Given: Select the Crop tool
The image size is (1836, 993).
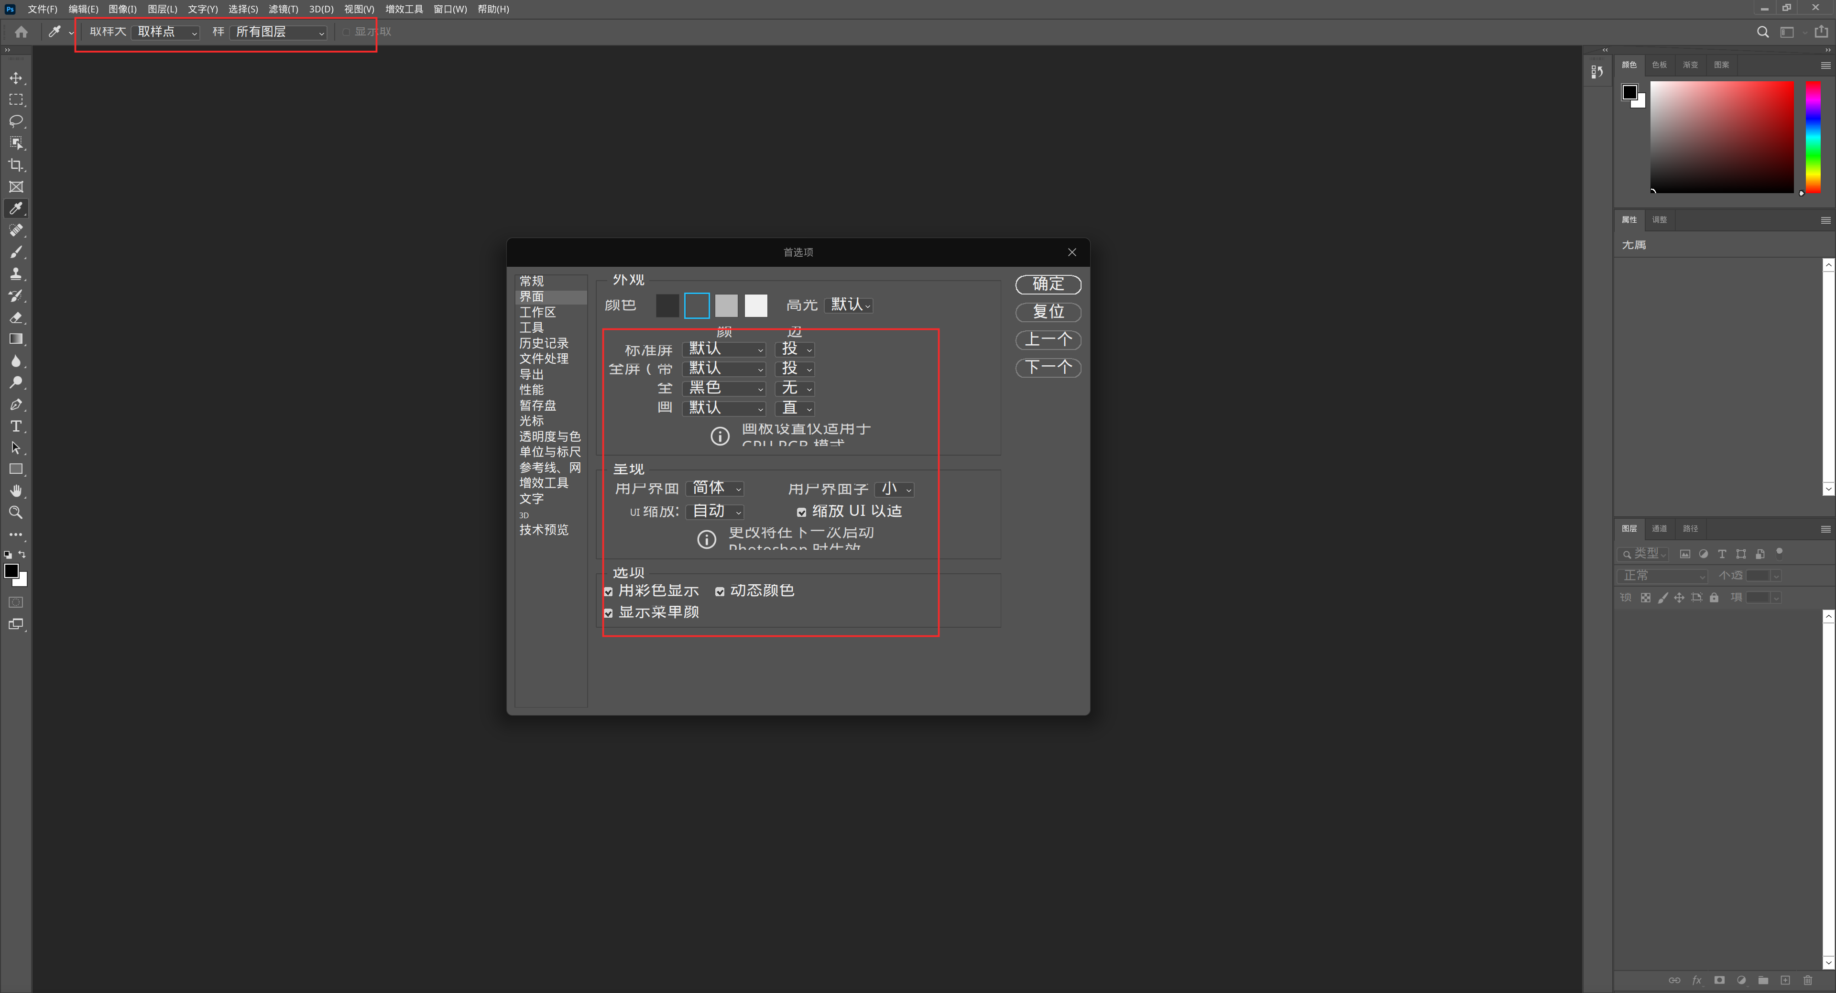Looking at the screenshot, I should click(16, 164).
